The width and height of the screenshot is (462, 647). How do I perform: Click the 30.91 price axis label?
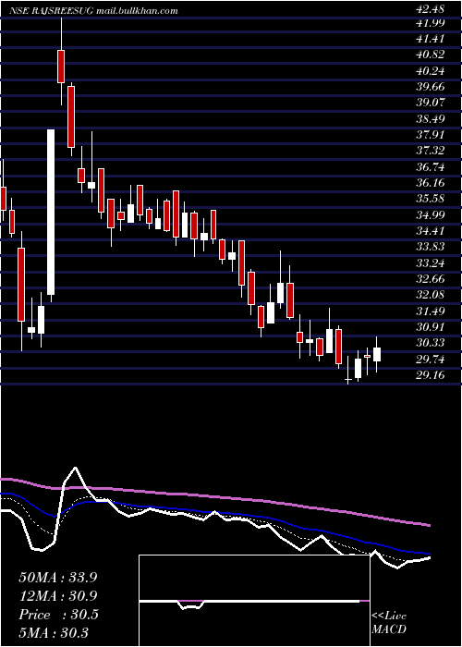[x=430, y=327]
